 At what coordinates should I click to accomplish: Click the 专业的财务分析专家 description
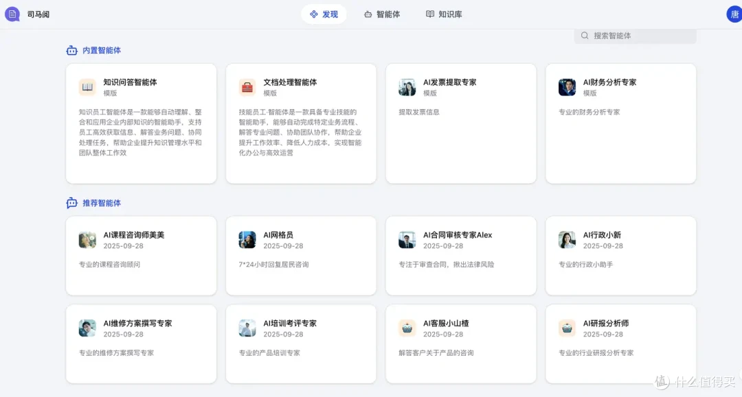click(x=589, y=112)
